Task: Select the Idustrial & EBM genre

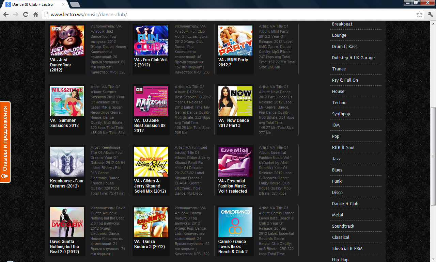Action: pyautogui.click(x=347, y=249)
